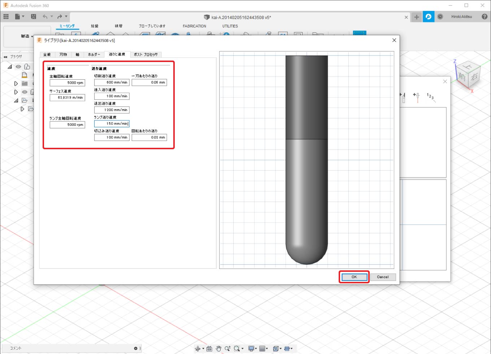This screenshot has width=491, height=354.
Task: Switch to the ホルダー tab
Action: pyautogui.click(x=94, y=54)
